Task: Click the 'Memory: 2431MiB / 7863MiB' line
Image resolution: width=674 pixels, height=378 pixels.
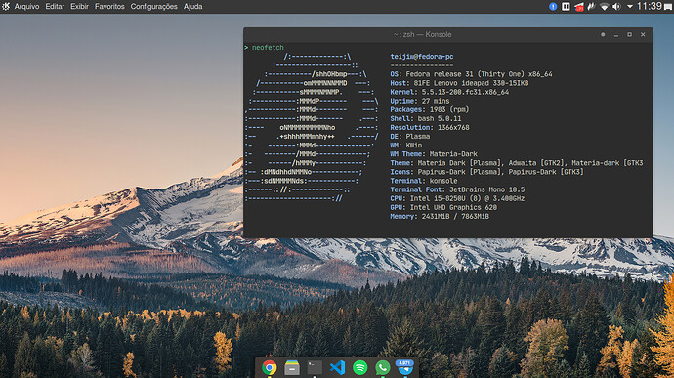Action: click(x=440, y=216)
